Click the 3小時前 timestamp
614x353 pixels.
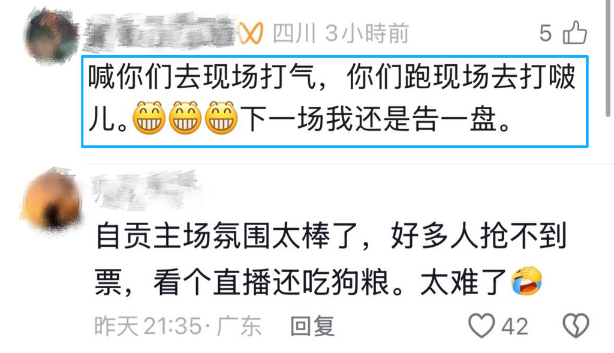(x=368, y=33)
